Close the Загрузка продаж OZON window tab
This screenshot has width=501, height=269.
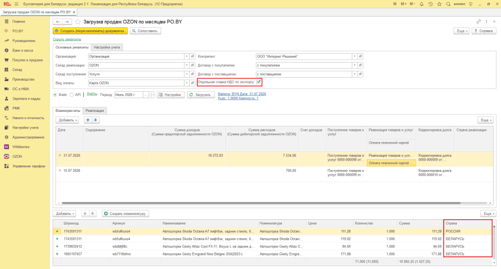pyautogui.click(x=74, y=12)
